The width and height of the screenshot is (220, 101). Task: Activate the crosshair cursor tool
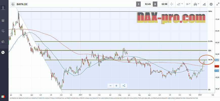click(172, 4)
